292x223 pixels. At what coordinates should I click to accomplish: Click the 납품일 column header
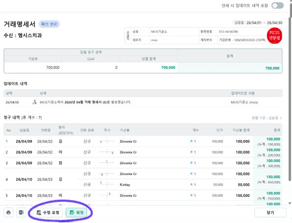pyautogui.click(x=25, y=130)
